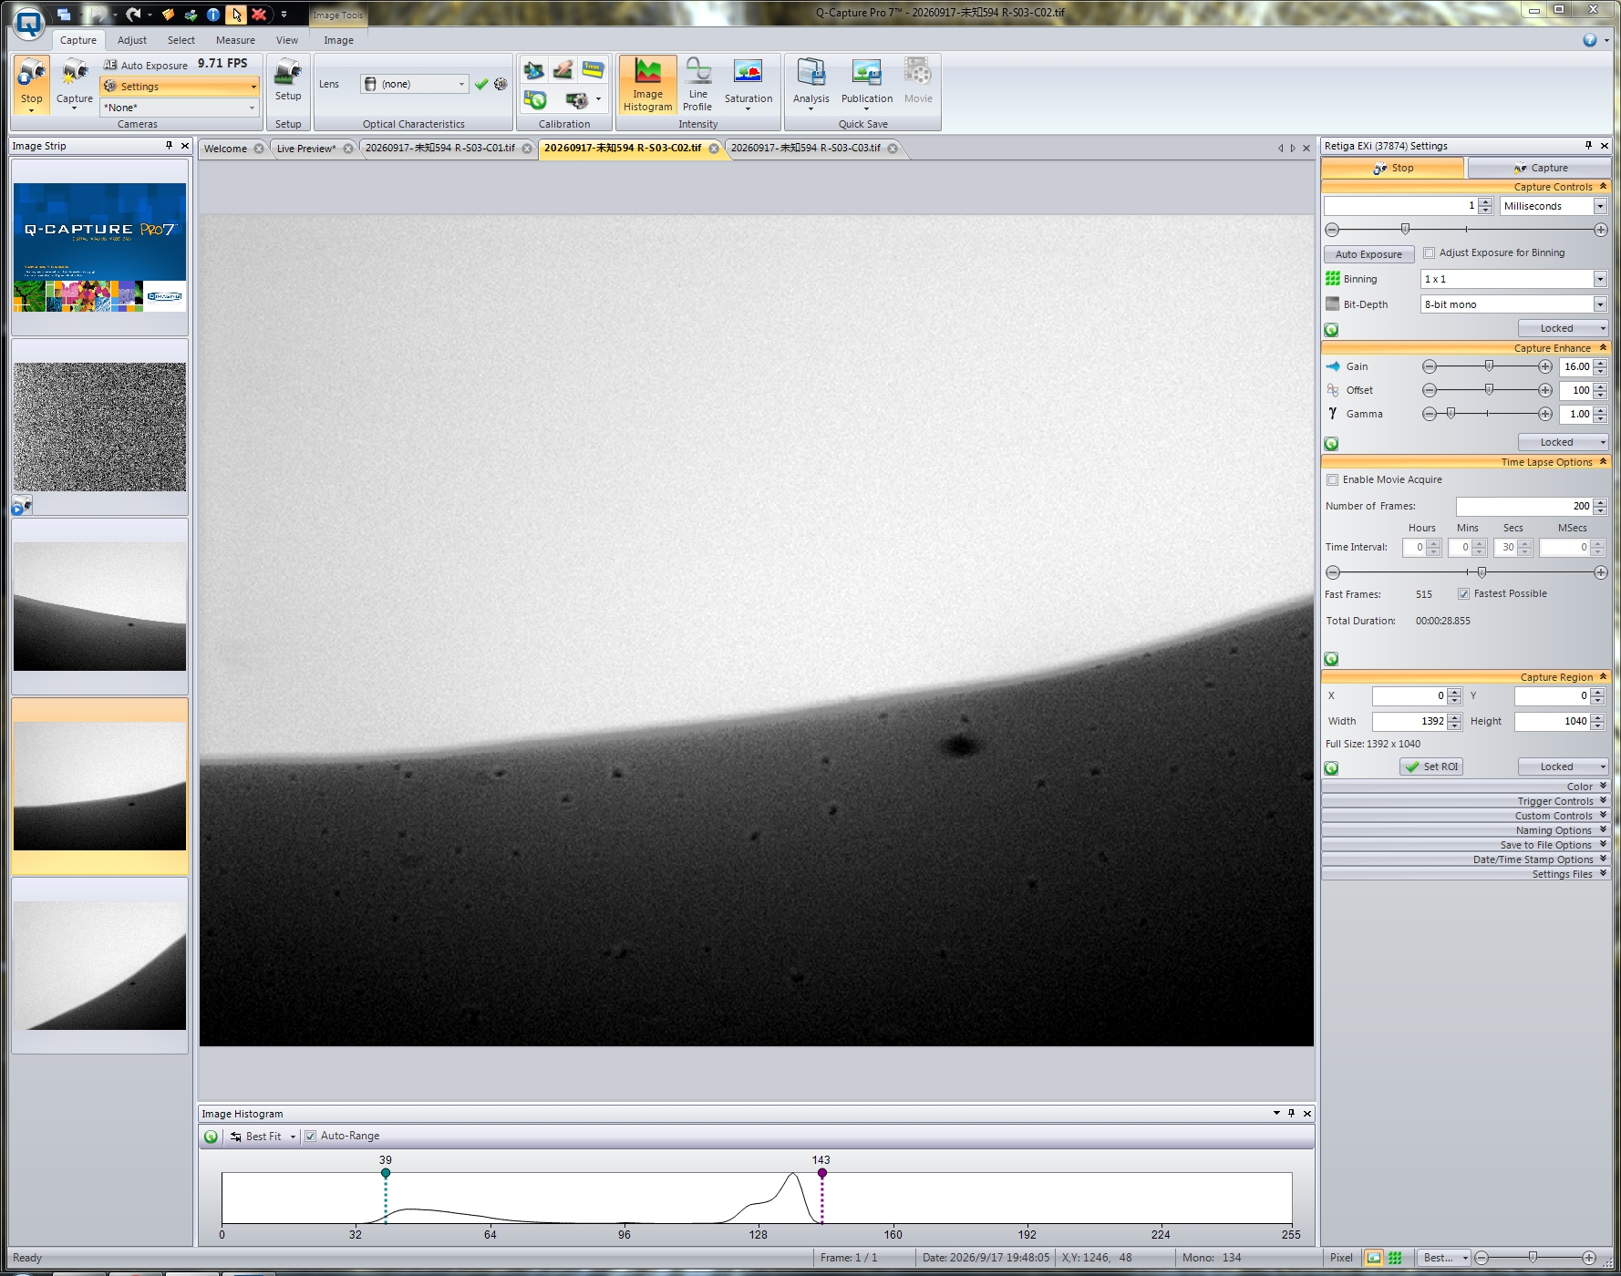Toggle Adjust Exposure for Binning checkbox
Viewport: 1621px width, 1276px height.
1429,253
